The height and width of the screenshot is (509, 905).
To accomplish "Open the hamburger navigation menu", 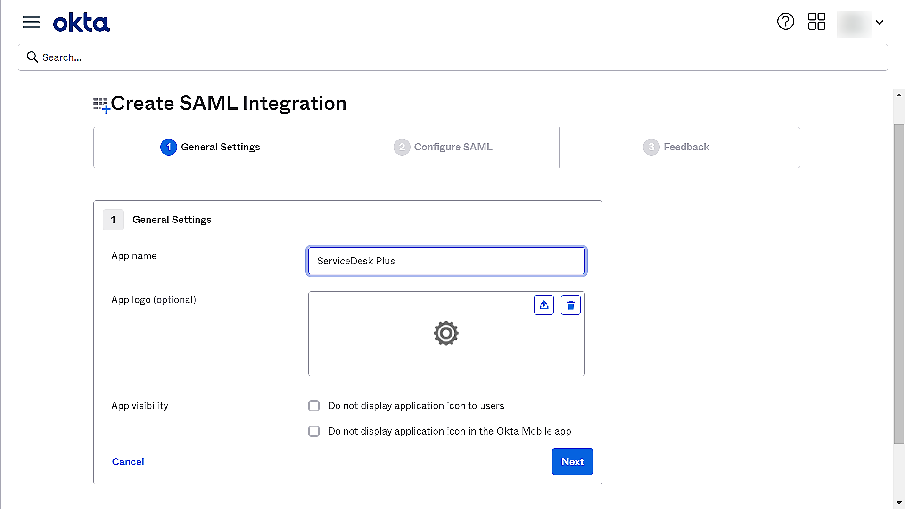I will coord(31,22).
